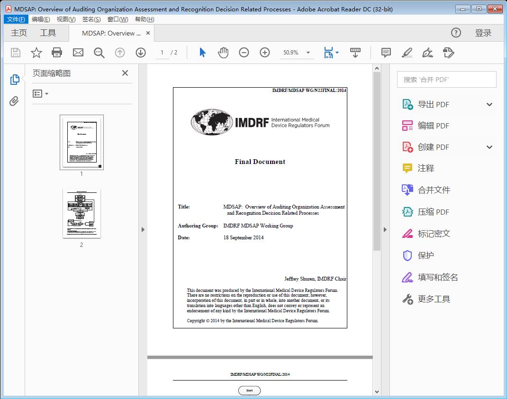
Task: Show the page thumbnails sidebar panel
Action: (14, 79)
